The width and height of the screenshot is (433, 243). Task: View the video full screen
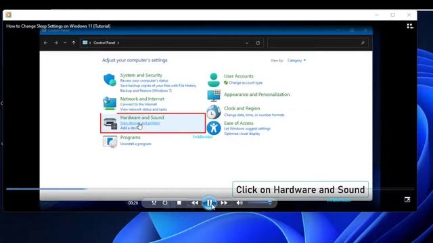click(407, 200)
